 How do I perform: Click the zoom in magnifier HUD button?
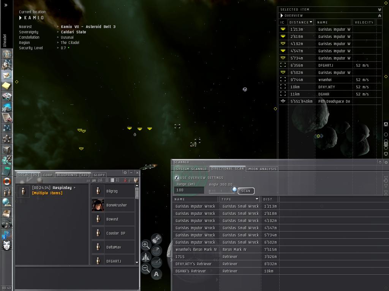[x=145, y=245]
